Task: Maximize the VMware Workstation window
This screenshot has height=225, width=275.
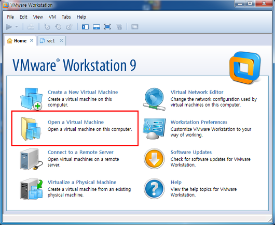Action: (250, 4)
